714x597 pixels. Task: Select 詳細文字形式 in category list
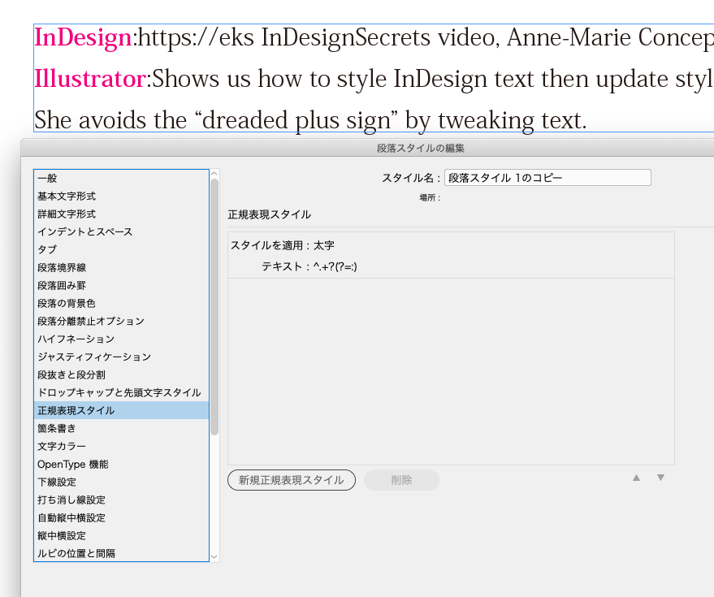click(121, 214)
